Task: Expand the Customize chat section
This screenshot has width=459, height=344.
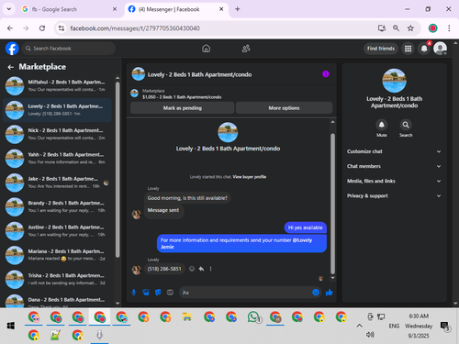Action: [394, 151]
